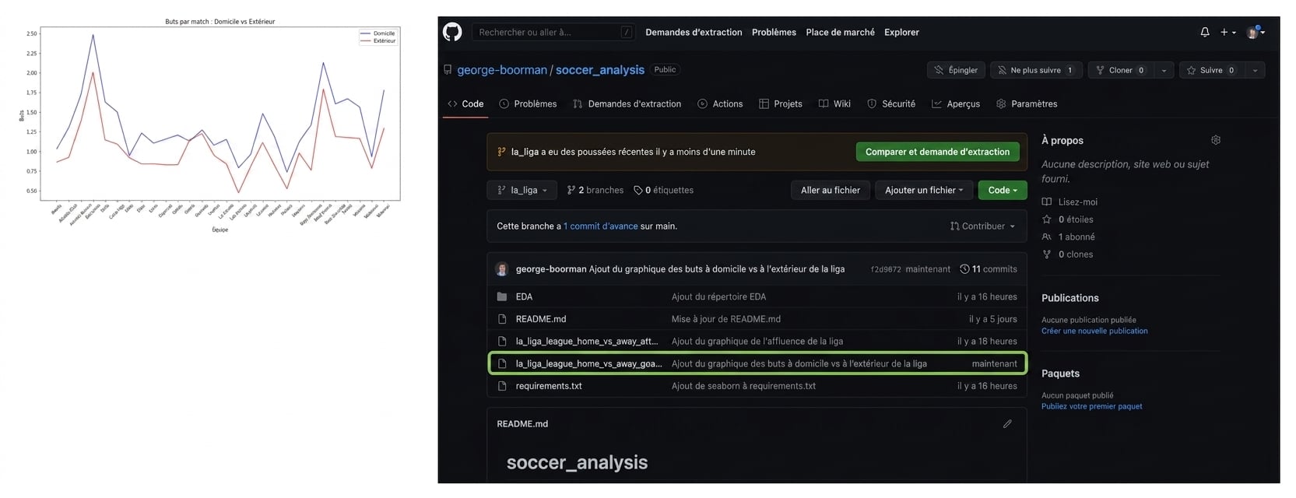The image size is (1296, 498).
Task: Expand the dropdown arrow beside Cloner
Action: pyautogui.click(x=1164, y=70)
